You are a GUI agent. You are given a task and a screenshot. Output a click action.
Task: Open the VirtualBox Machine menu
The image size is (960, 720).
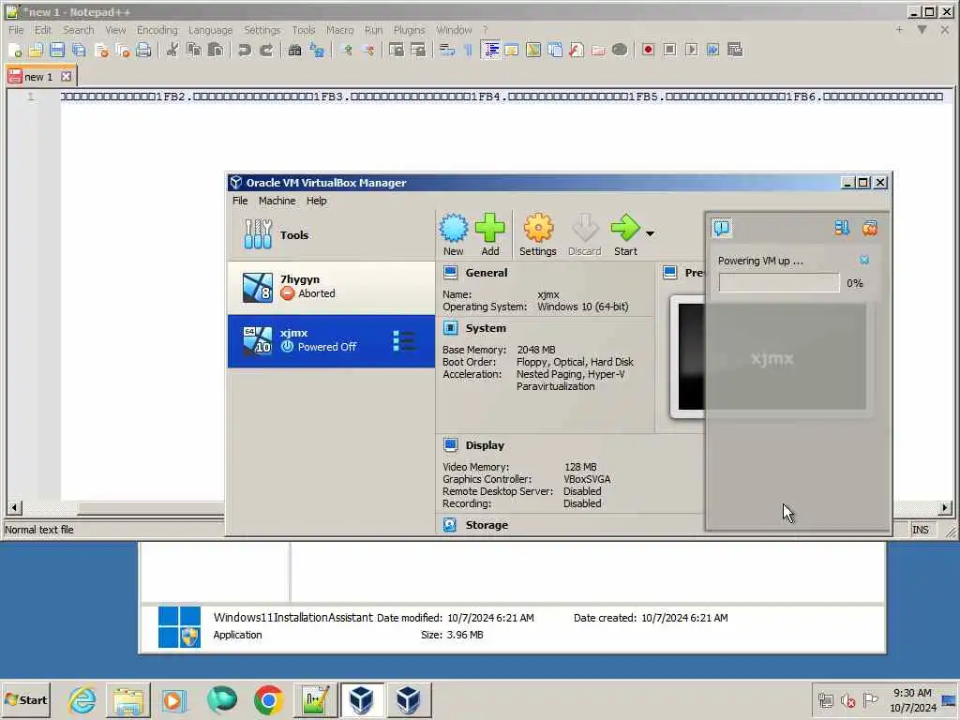[277, 201]
